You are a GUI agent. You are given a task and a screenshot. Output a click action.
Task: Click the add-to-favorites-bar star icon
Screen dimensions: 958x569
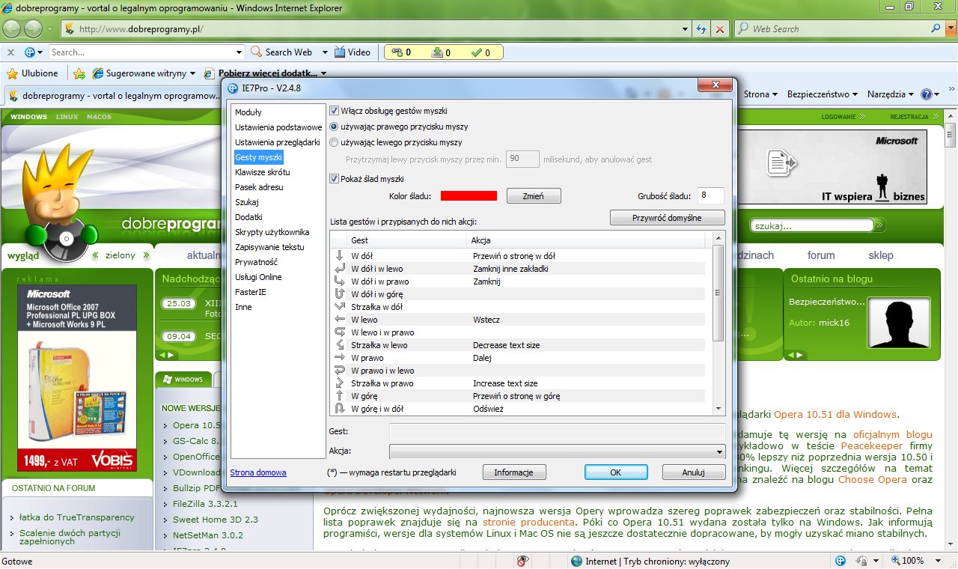[x=79, y=73]
